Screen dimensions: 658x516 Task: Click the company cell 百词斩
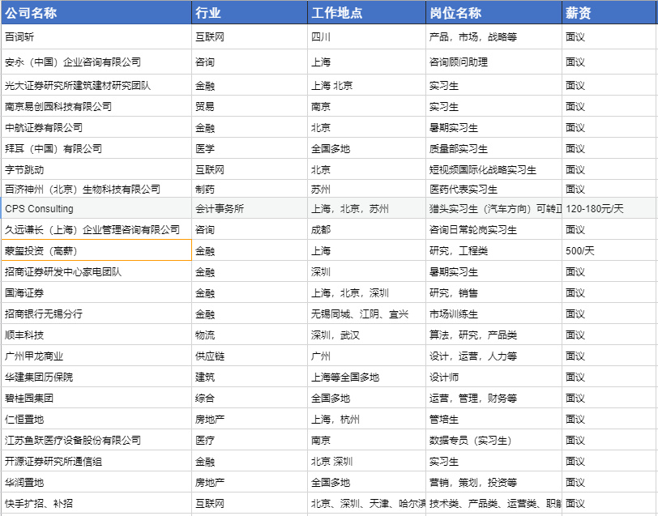[96, 37]
